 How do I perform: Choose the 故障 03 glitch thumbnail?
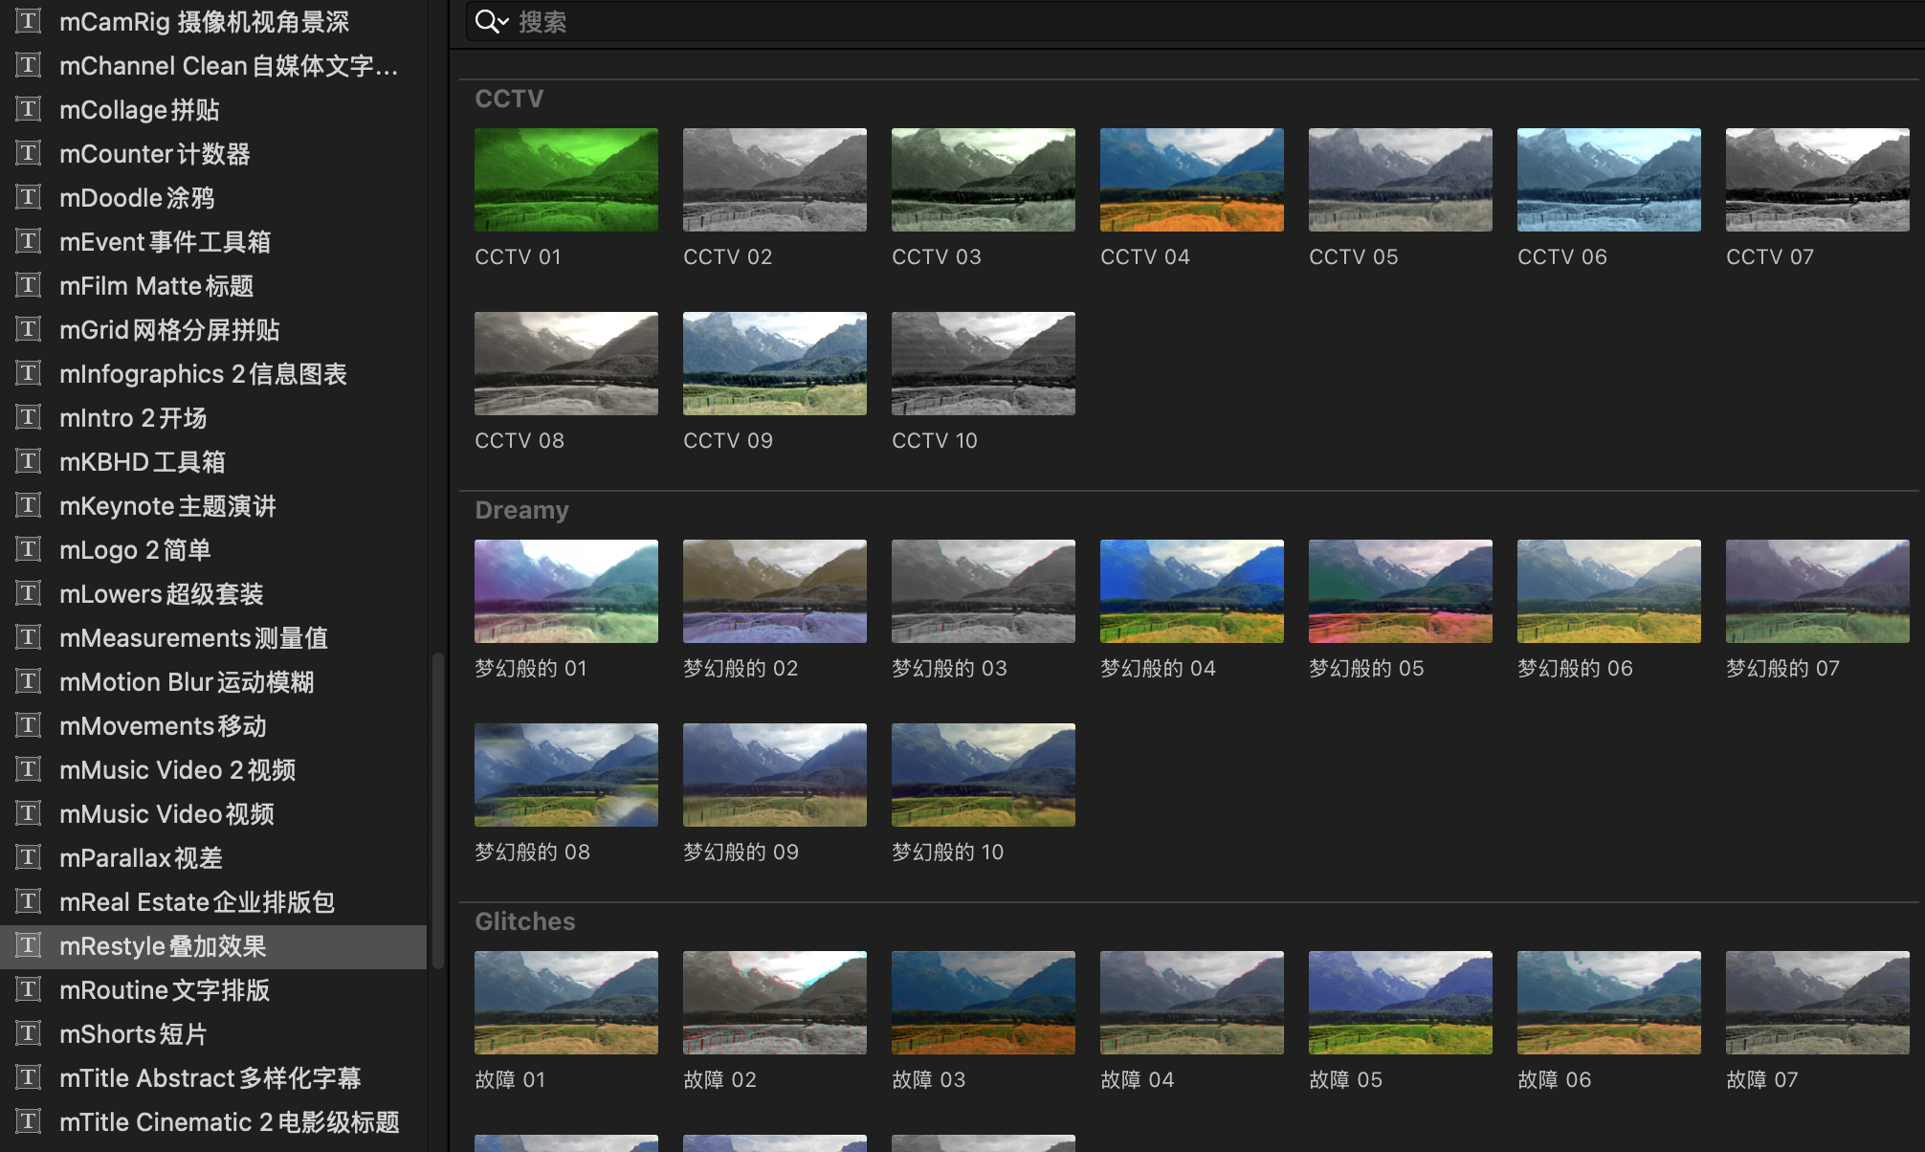point(984,1003)
